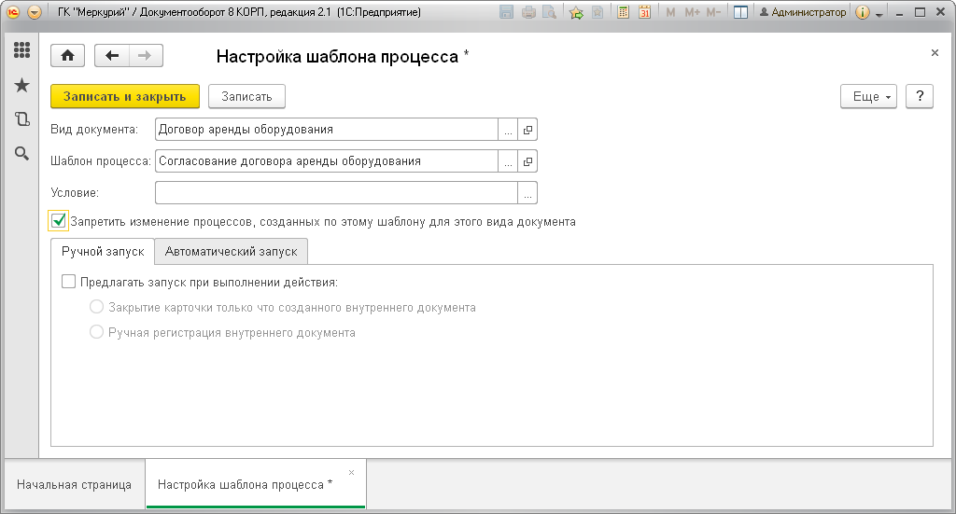Open calendar icon in title bar
This screenshot has width=956, height=514.
(644, 12)
